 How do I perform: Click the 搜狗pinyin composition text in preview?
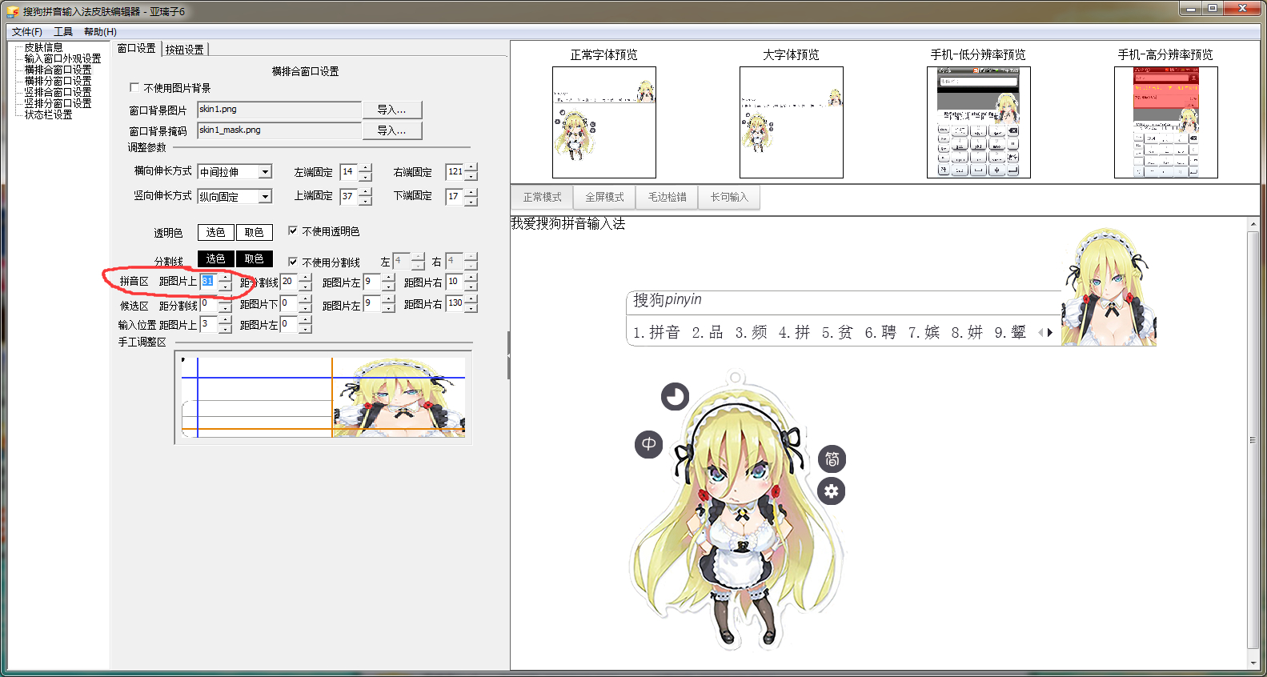click(668, 300)
